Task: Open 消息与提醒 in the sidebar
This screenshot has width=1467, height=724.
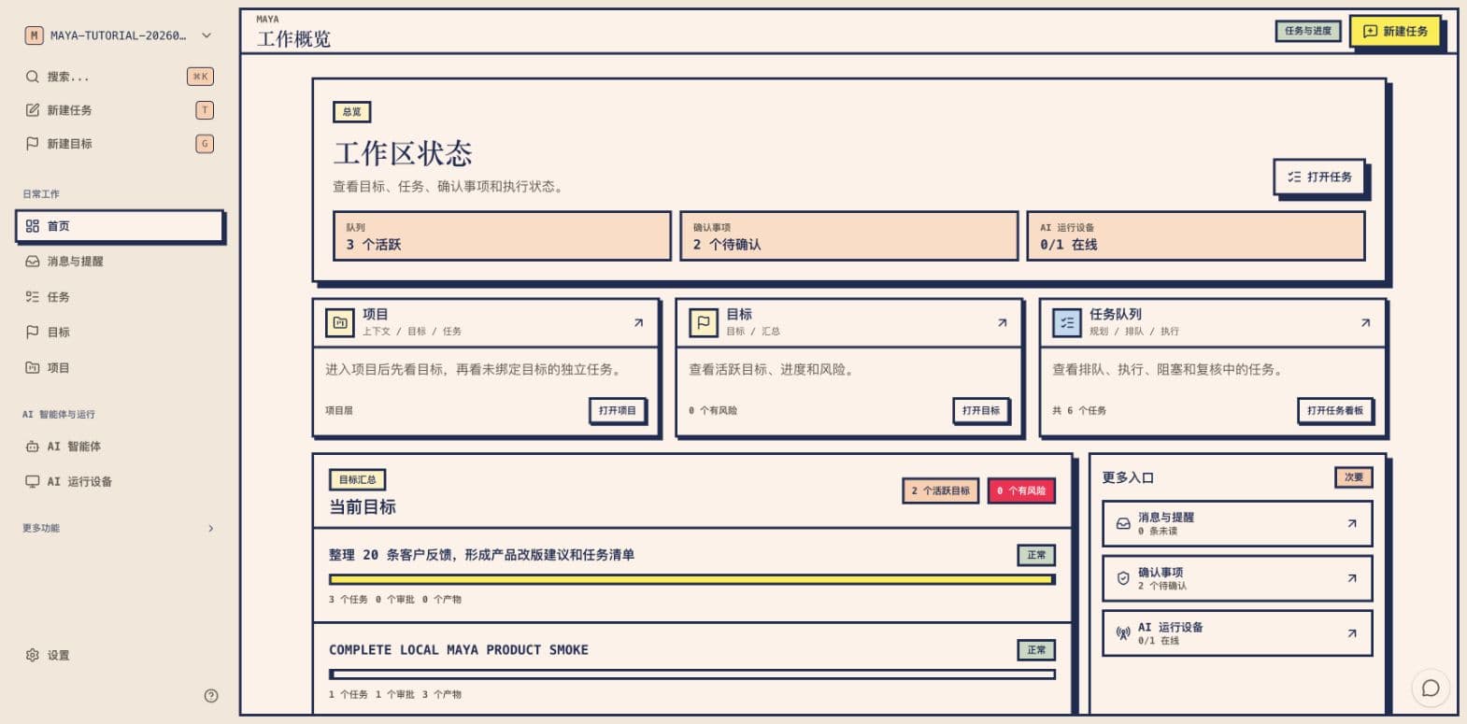Action: pyautogui.click(x=120, y=262)
